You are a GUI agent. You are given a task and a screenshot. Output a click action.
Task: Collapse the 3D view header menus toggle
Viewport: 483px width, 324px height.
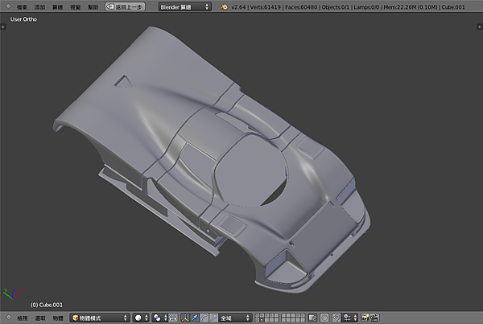[x=9, y=318]
